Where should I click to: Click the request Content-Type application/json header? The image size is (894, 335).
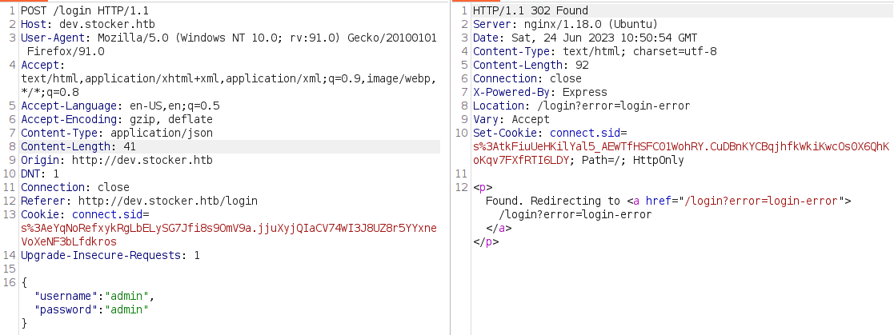coord(116,133)
